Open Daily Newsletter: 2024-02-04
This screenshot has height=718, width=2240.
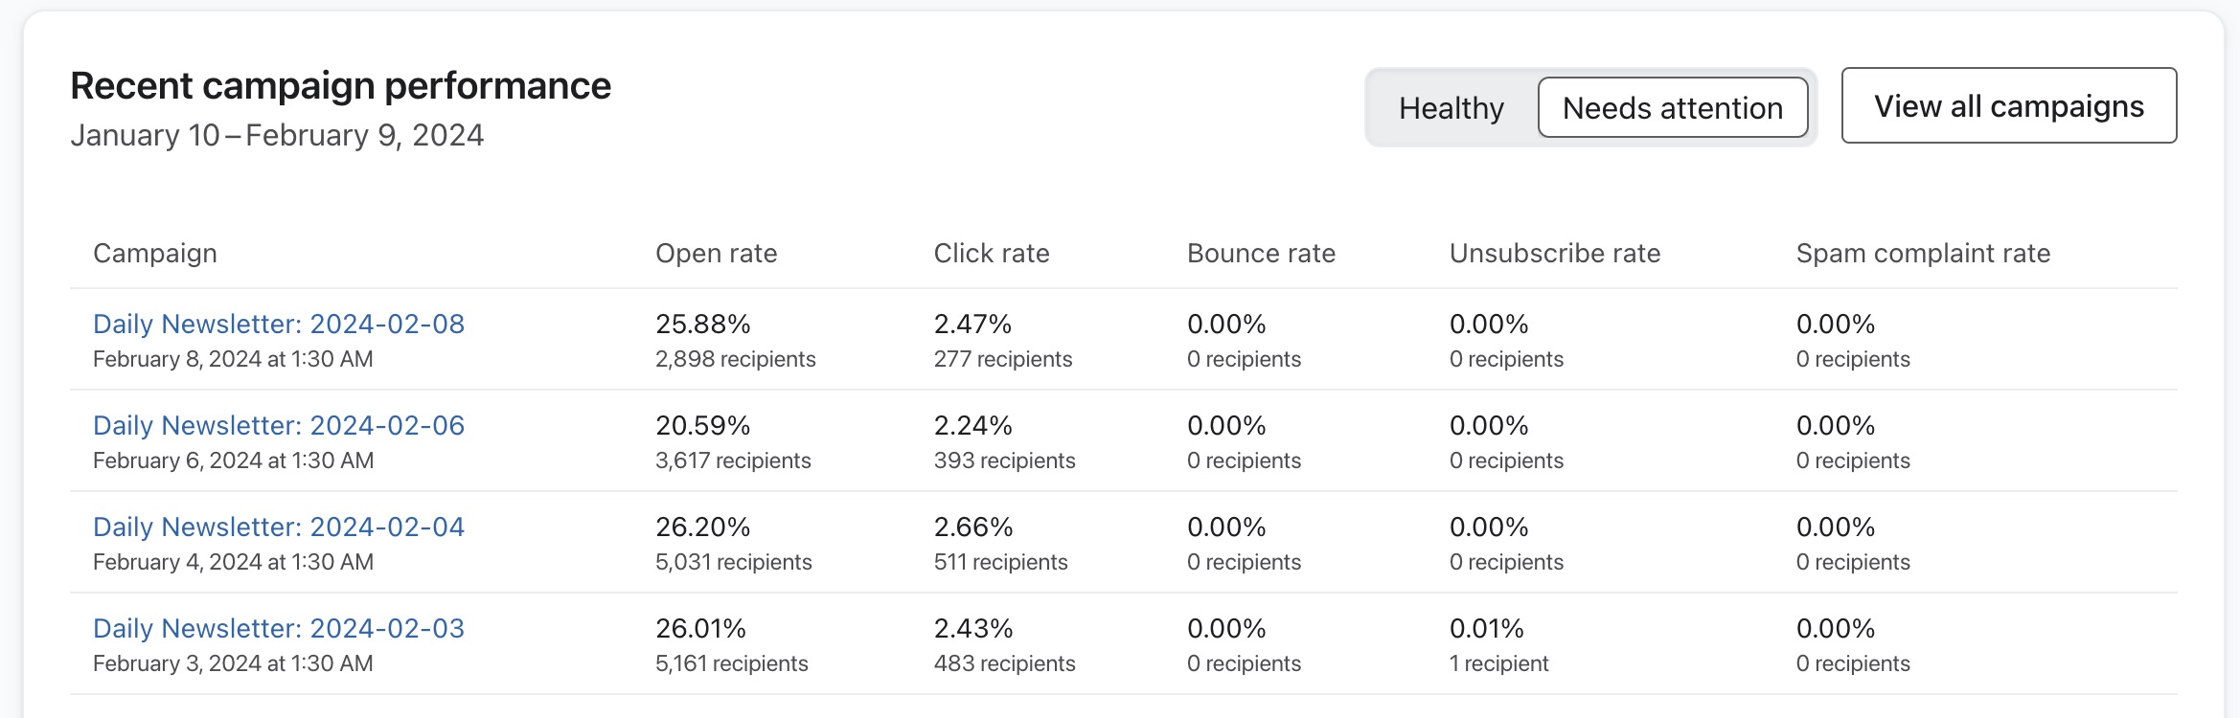click(x=279, y=527)
